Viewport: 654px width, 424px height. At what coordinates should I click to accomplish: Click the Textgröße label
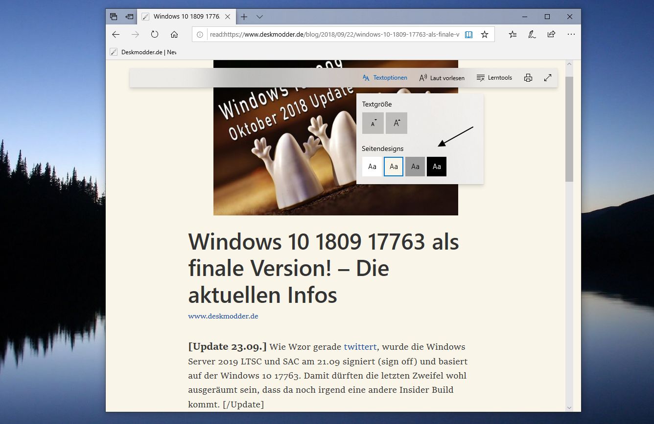pos(377,104)
